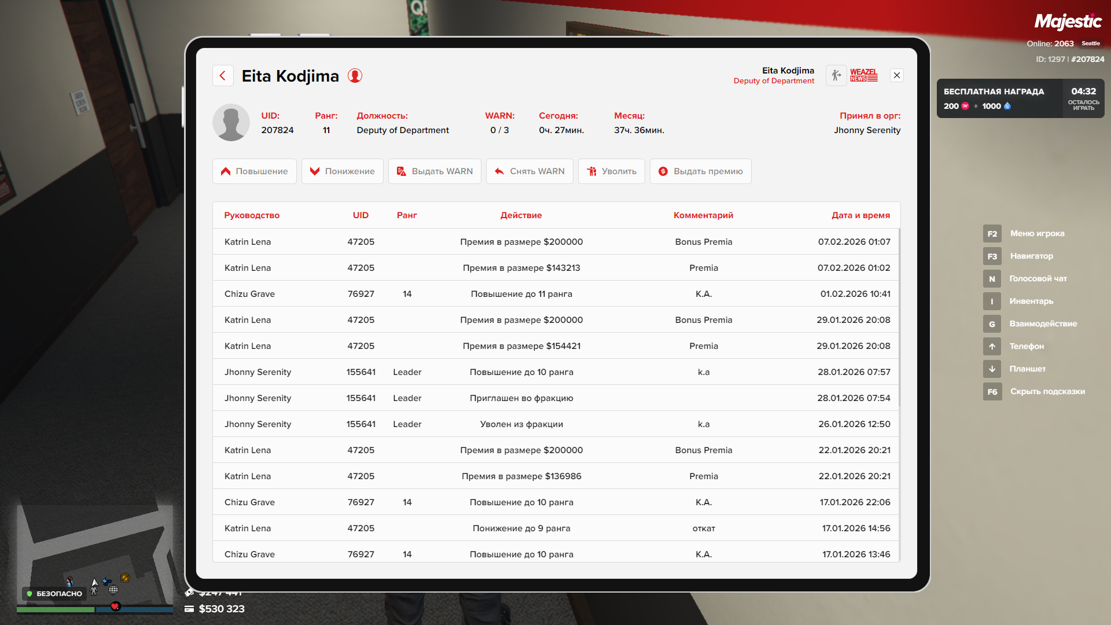This screenshot has height=625, width=1111.
Task: Sort by Дата и время column header
Action: click(860, 215)
